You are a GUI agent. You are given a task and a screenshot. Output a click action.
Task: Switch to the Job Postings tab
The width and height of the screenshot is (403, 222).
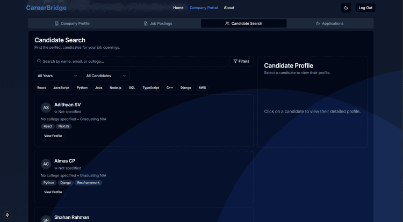click(158, 24)
